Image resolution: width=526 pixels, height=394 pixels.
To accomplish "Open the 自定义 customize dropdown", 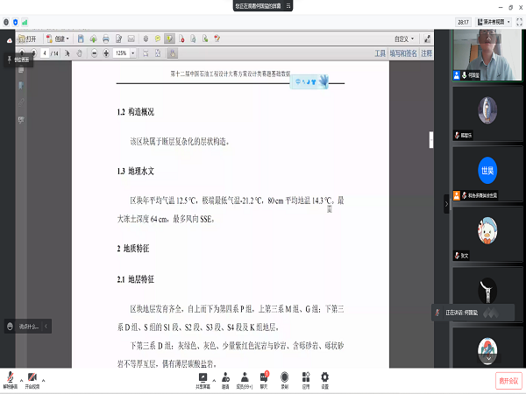I will [405, 39].
